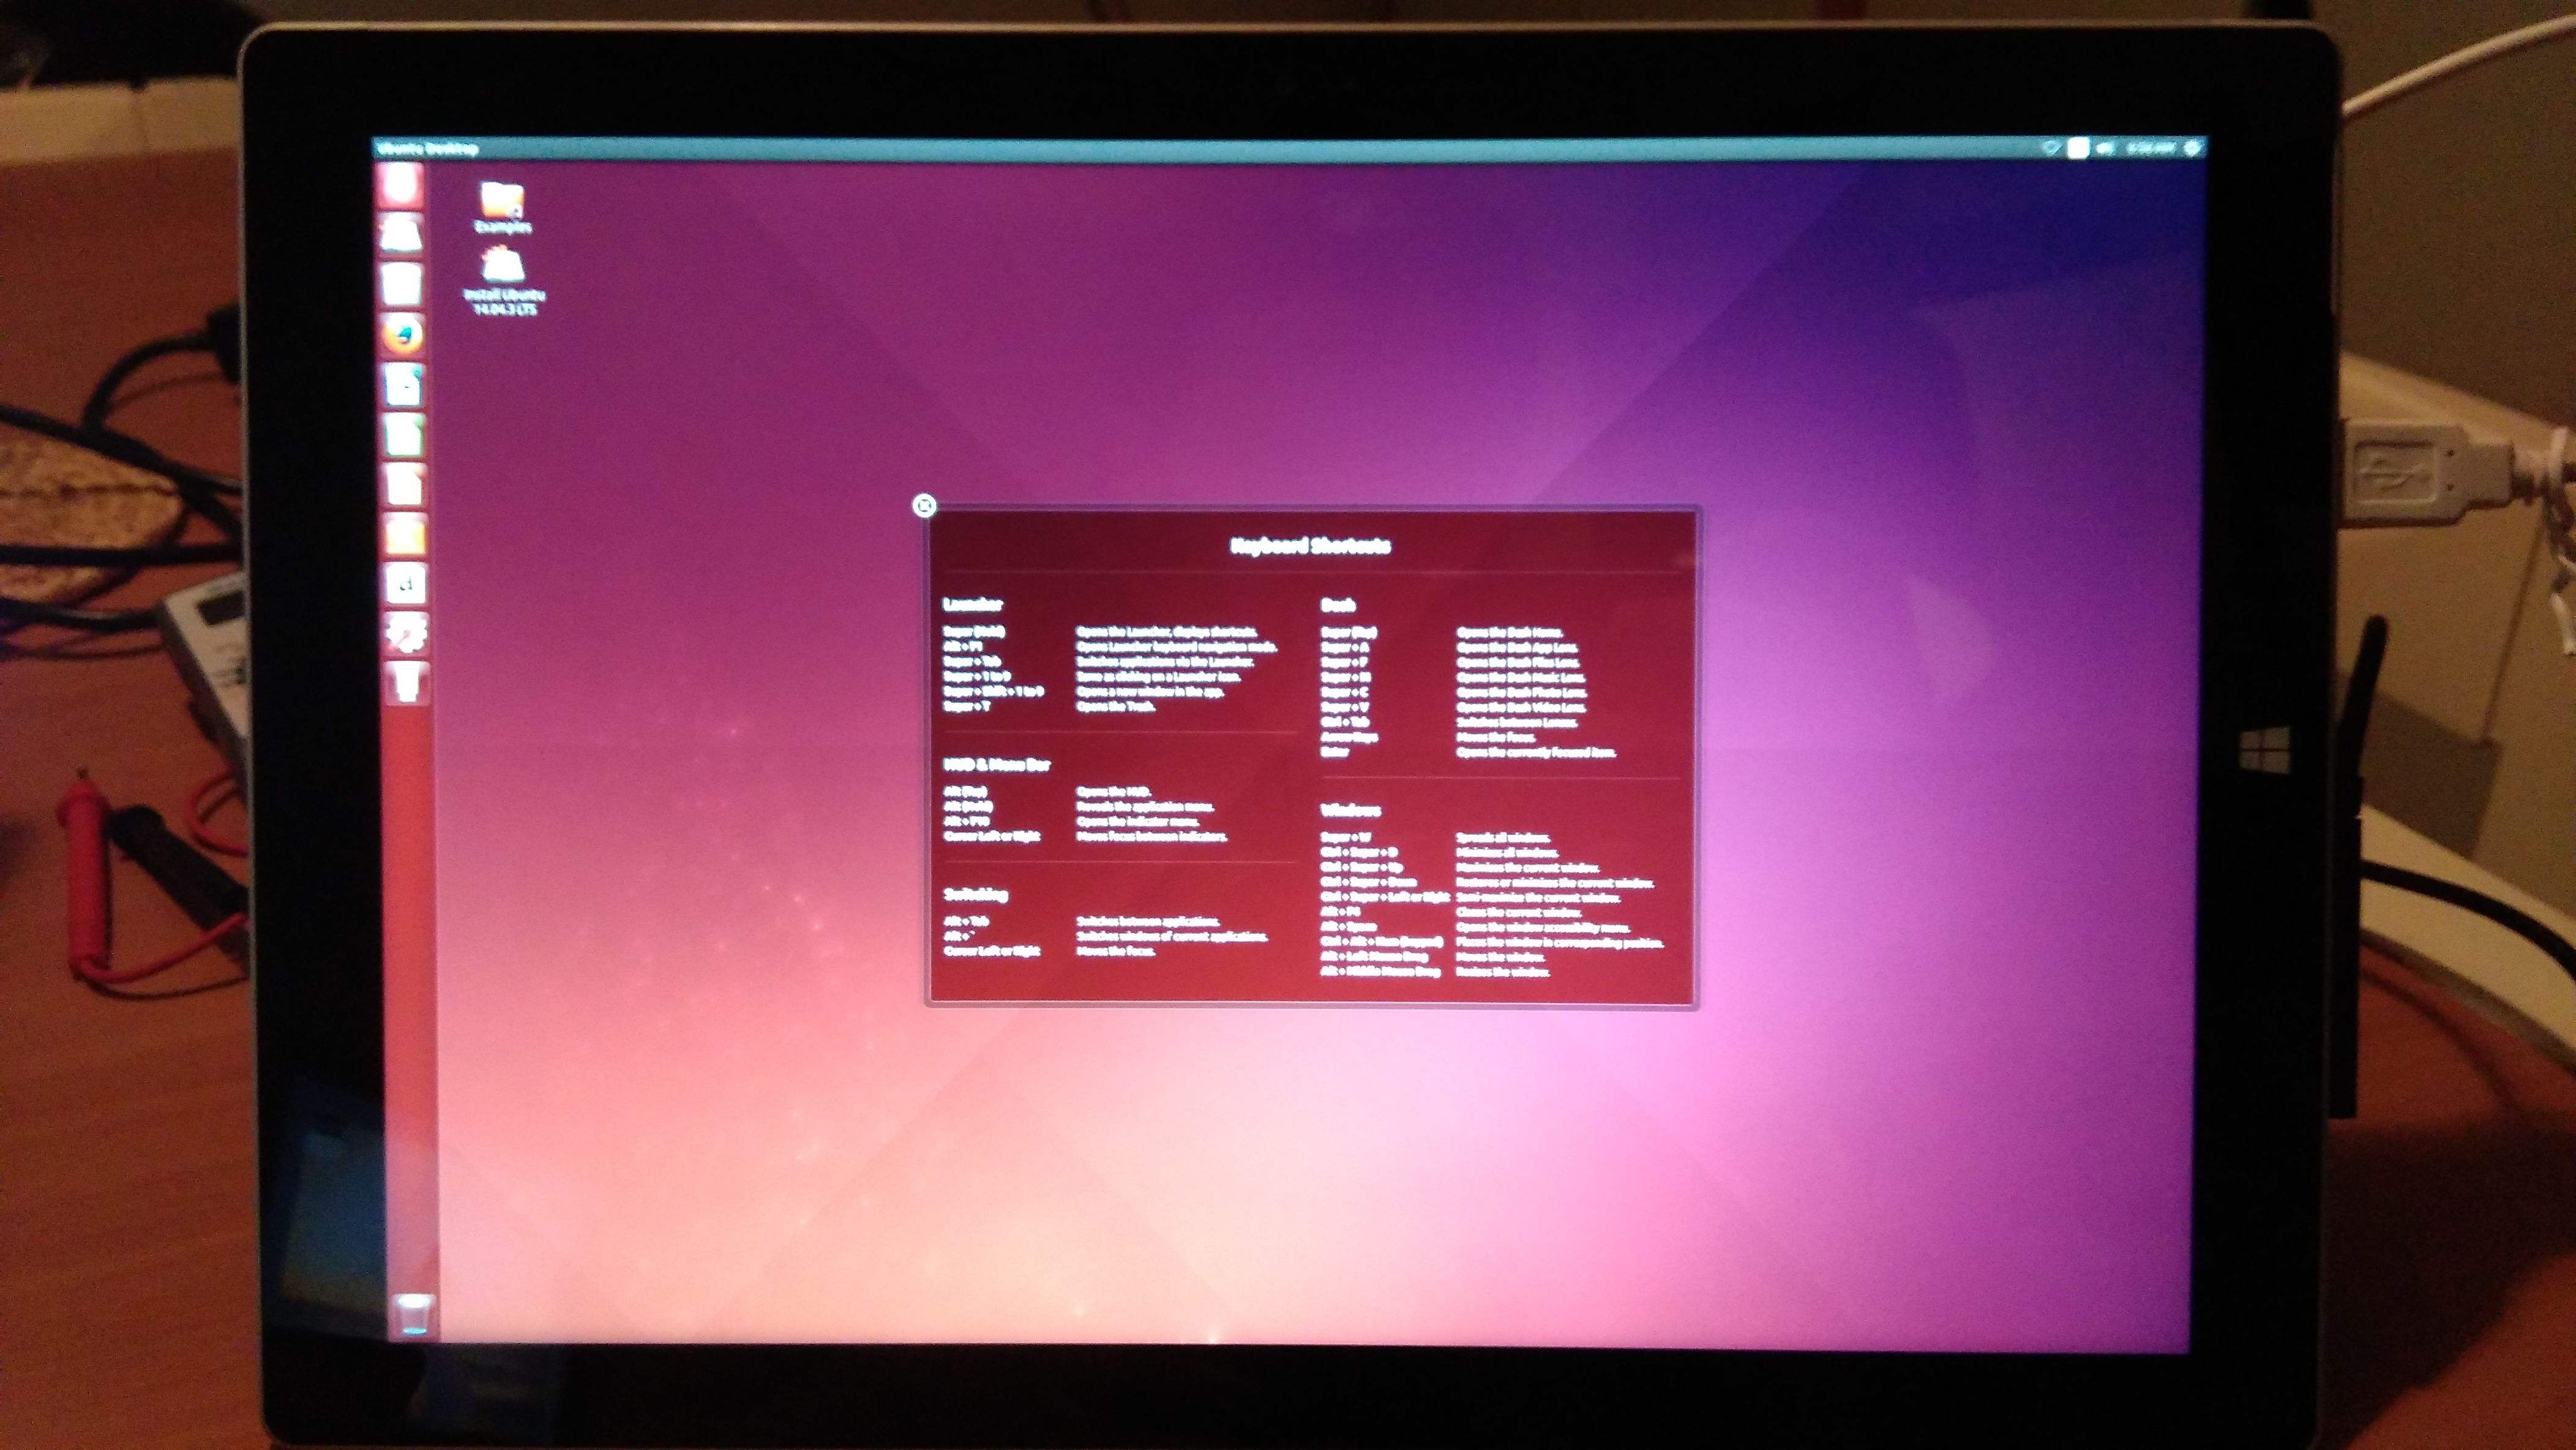Open the Examples folder on desktop

pyautogui.click(x=502, y=207)
